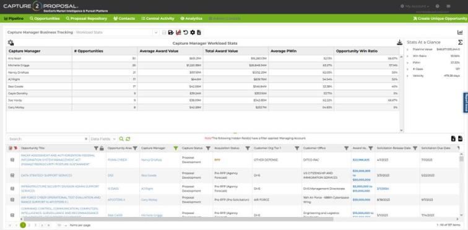This screenshot has width=468, height=230.
Task: Click the row icon for Data Strategy Support Services
Action: 12,176
